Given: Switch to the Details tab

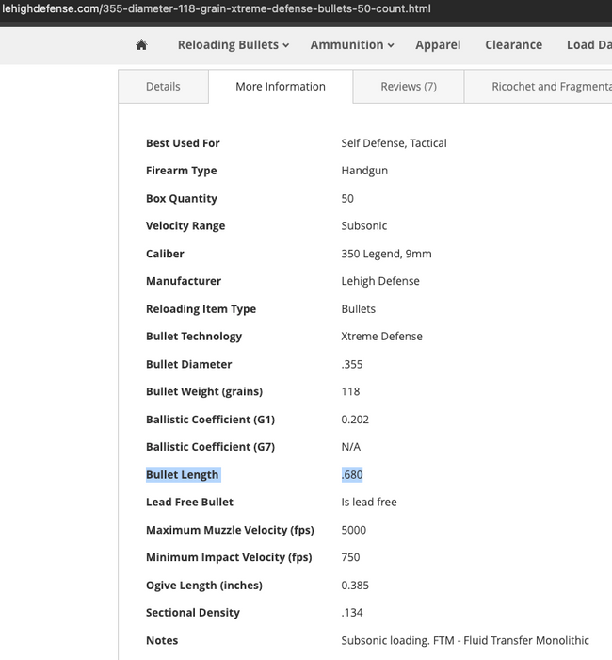Looking at the screenshot, I should pos(163,87).
